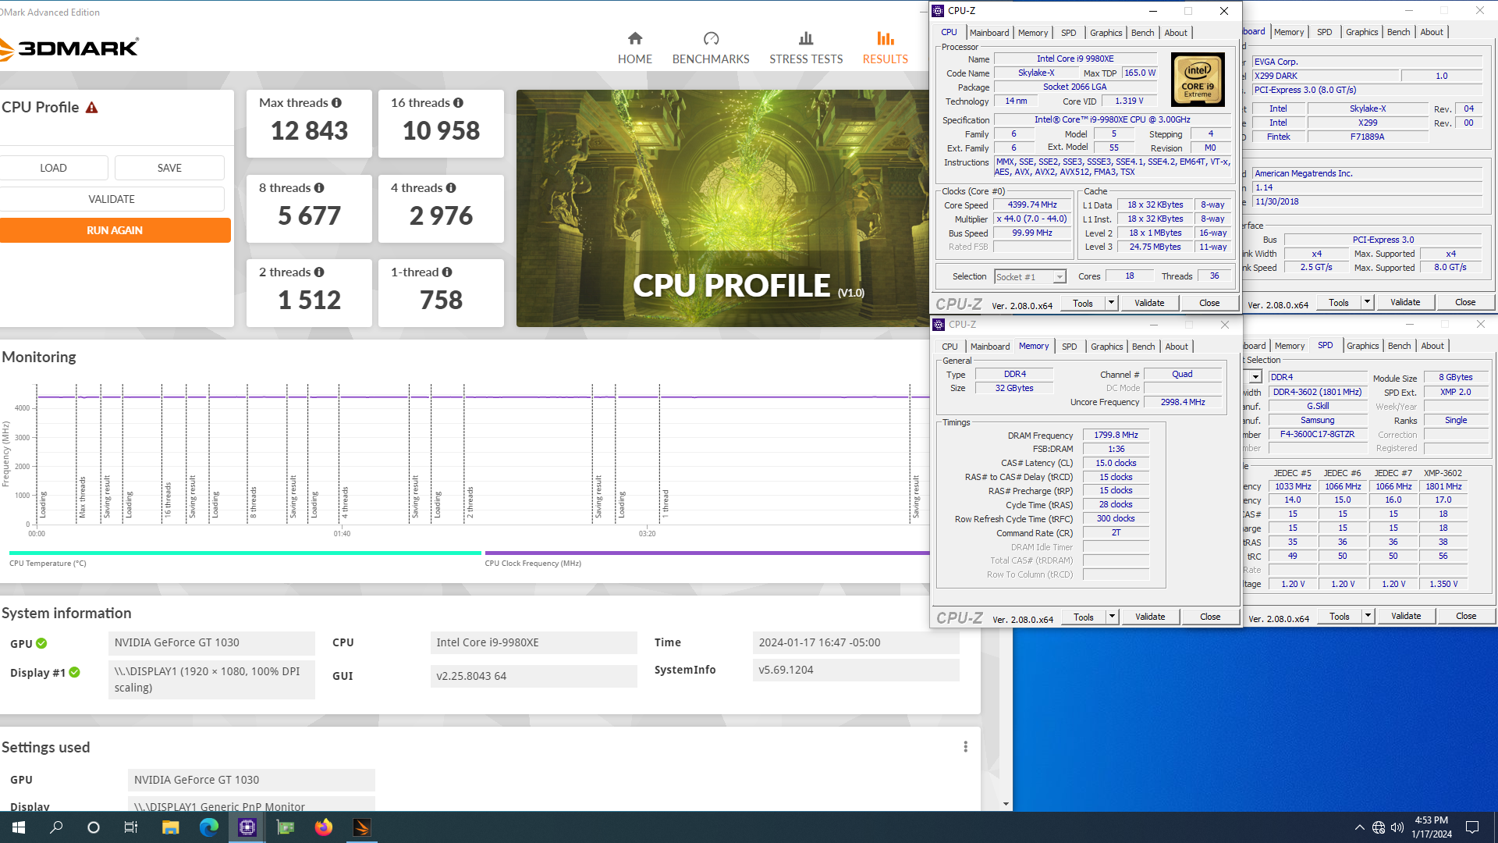Click 3DMark page scrollbar down arrow
This screenshot has height=843, width=1498.
click(x=1006, y=804)
